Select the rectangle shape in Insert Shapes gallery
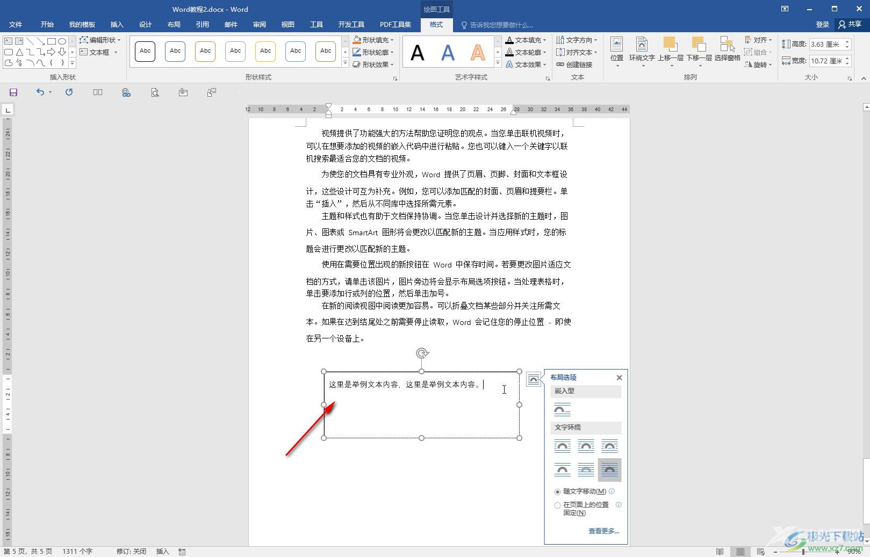The width and height of the screenshot is (870, 557). 52,41
